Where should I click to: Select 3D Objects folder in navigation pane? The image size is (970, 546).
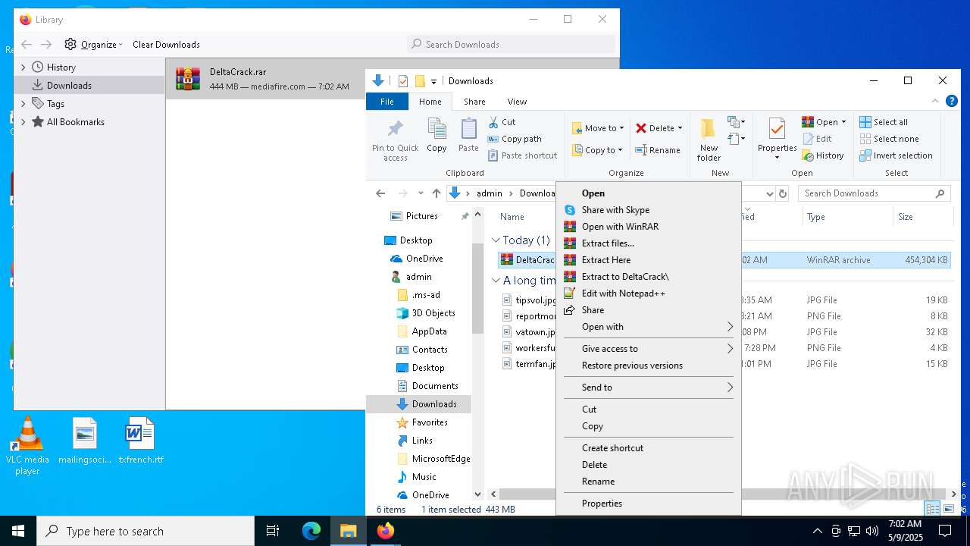pyautogui.click(x=433, y=313)
